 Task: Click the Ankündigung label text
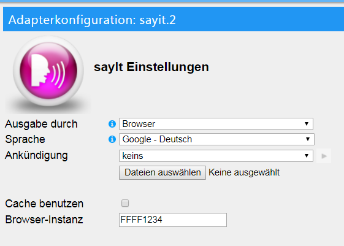coord(36,156)
